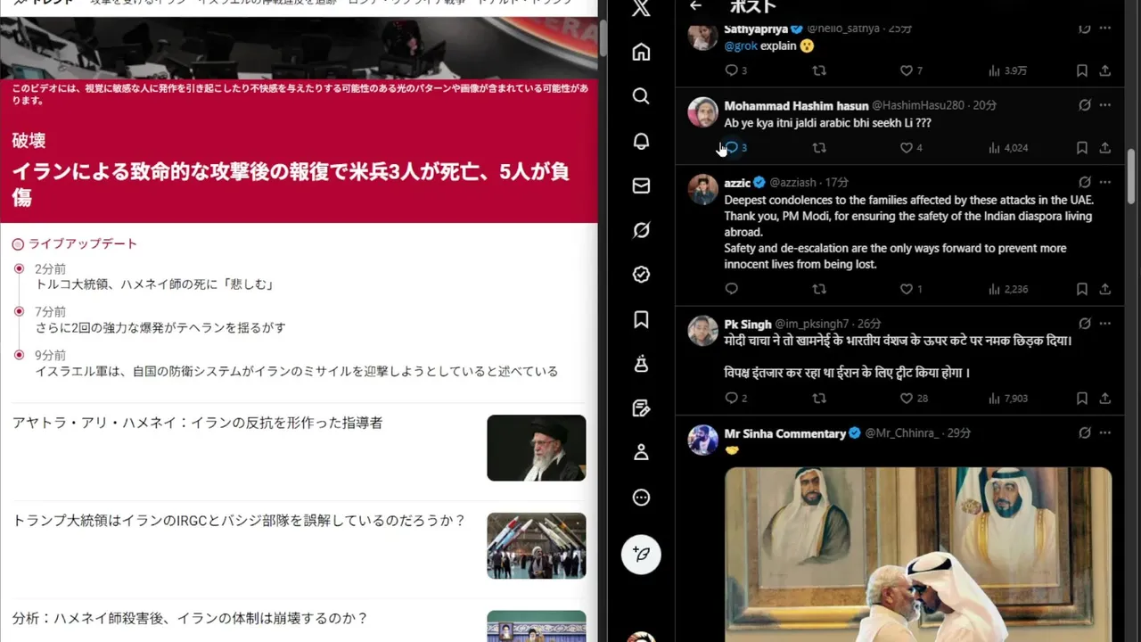Viewport: 1141px width, 642px height.
Task: Click the @grok mention link
Action: click(x=740, y=45)
